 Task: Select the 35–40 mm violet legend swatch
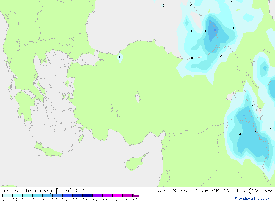[x=108, y=196]
